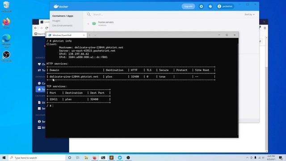Click the Upgrade button in Docker
The image size is (286, 161).
(x=188, y=6)
